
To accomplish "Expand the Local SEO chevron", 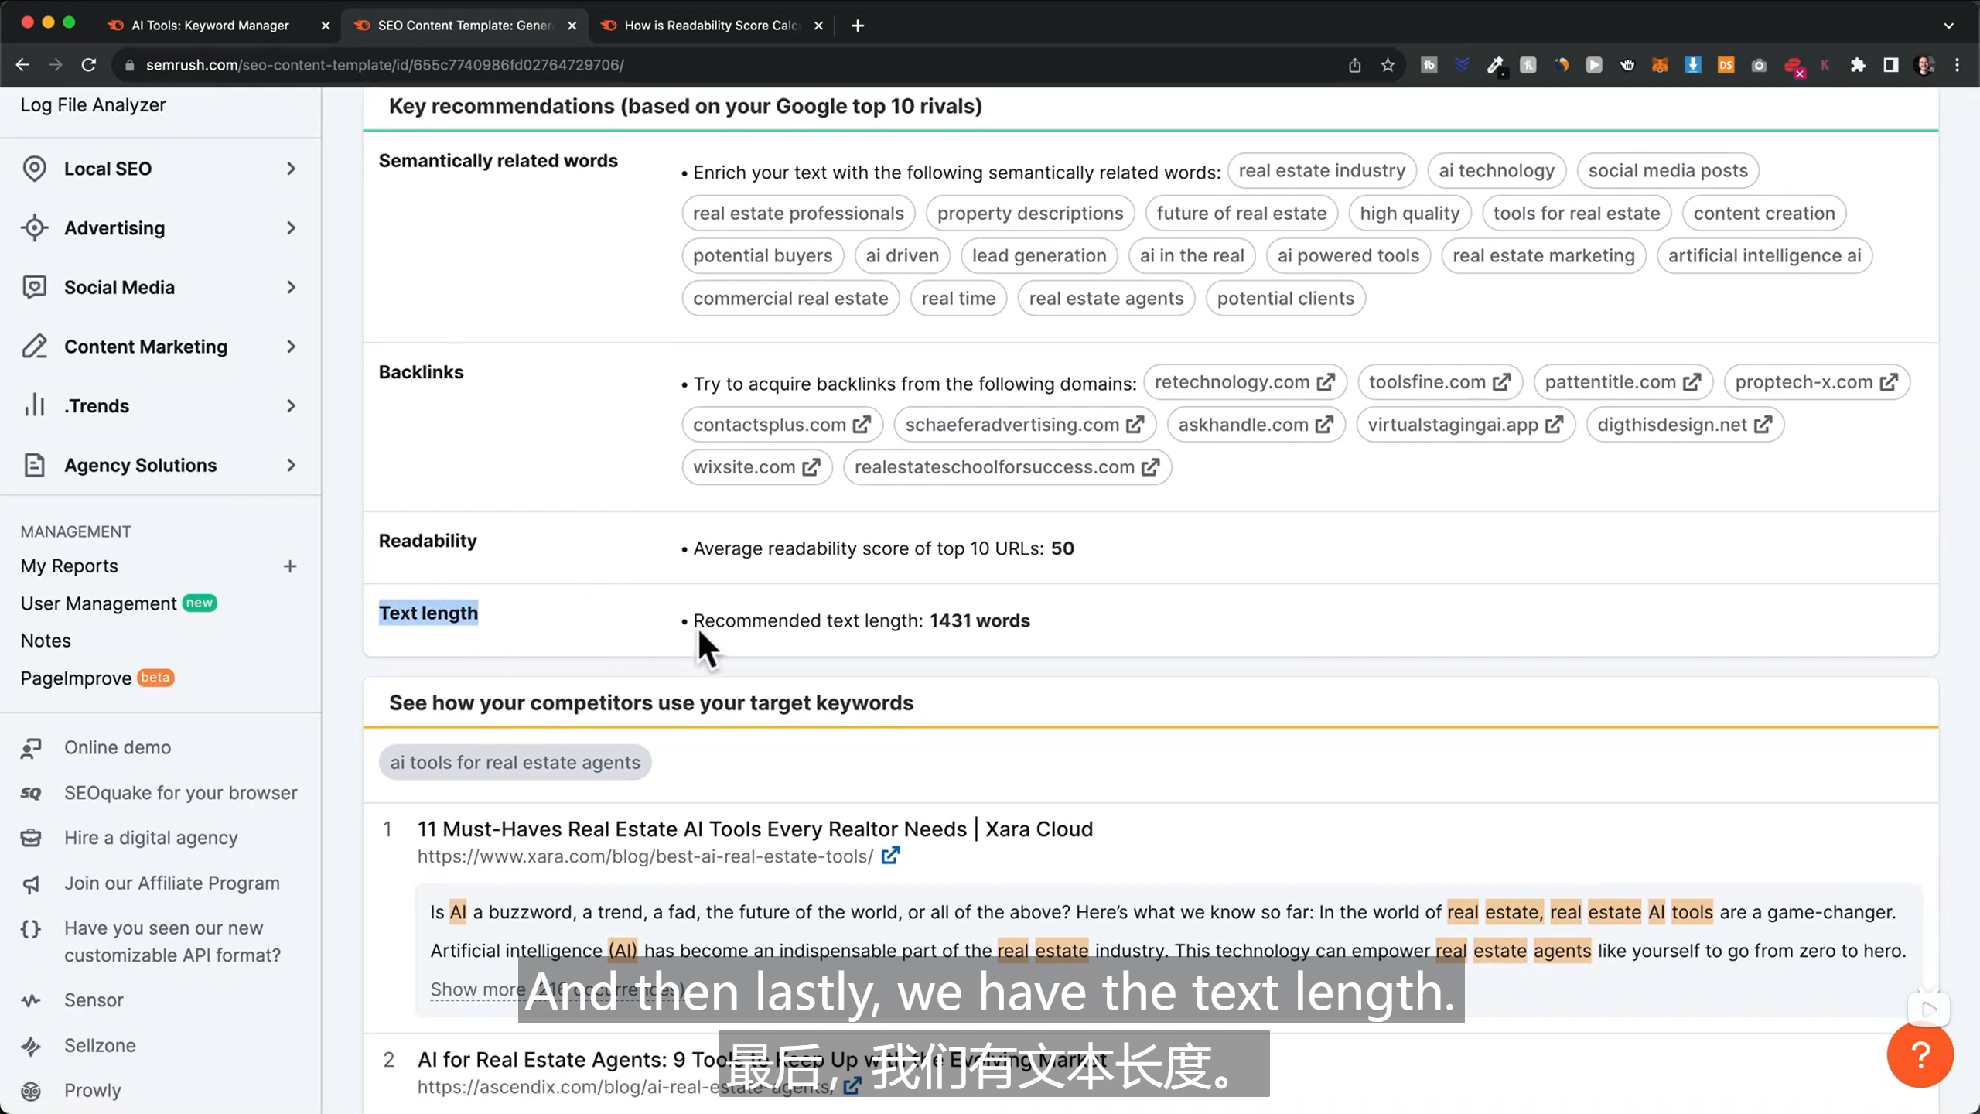I will tap(291, 169).
